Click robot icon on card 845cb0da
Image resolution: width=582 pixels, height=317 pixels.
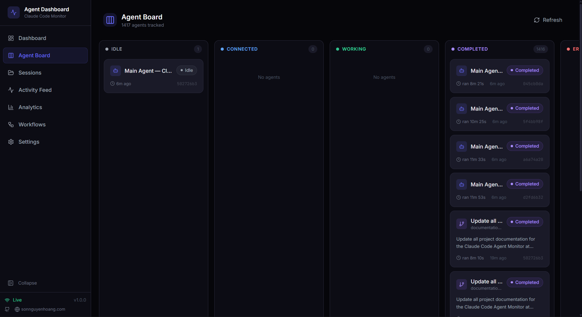462,71
